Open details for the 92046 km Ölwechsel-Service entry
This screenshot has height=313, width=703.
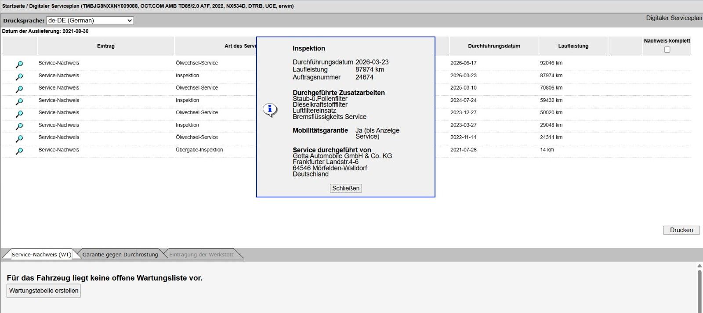19,65
